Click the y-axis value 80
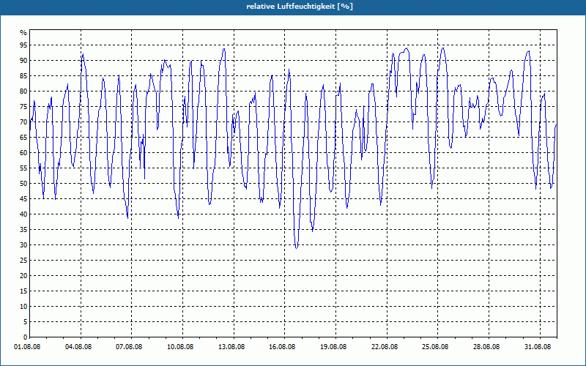 click(x=23, y=91)
